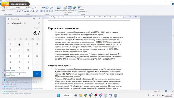Open the Windows Start menu
The image size is (174, 98).
click(x=59, y=95)
